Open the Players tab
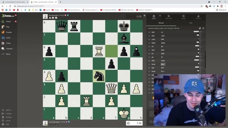This screenshot has height=128, width=228. click(198, 17)
